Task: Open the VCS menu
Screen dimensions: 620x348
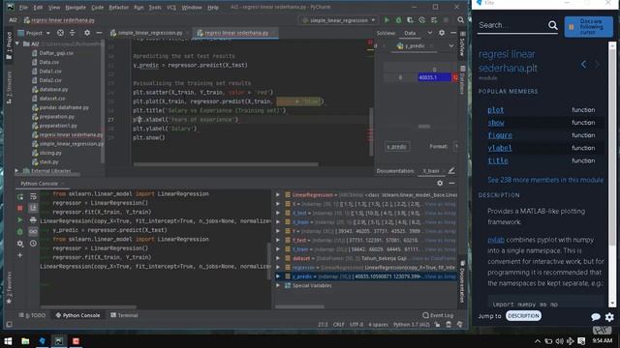Action: [x=171, y=7]
